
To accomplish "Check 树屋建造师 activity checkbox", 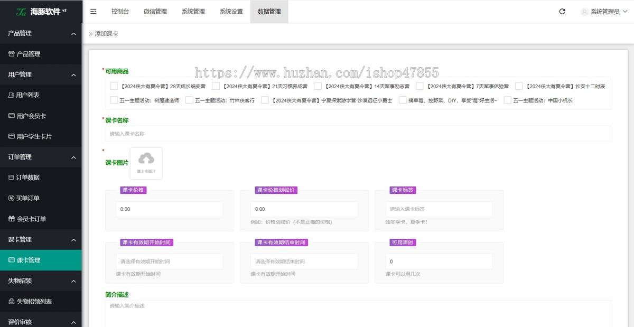I will pyautogui.click(x=114, y=100).
